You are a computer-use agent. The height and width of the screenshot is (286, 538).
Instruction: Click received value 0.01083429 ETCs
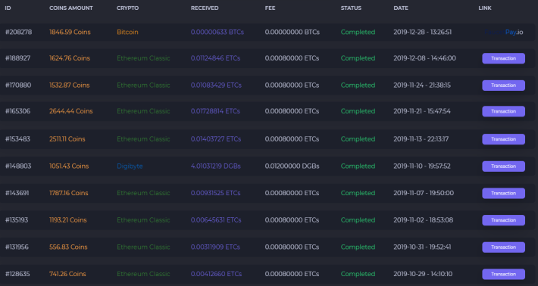pyautogui.click(x=216, y=85)
